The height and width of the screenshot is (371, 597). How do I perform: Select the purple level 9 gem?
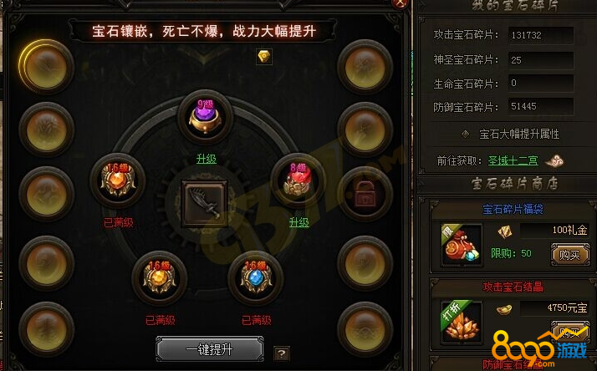[205, 117]
